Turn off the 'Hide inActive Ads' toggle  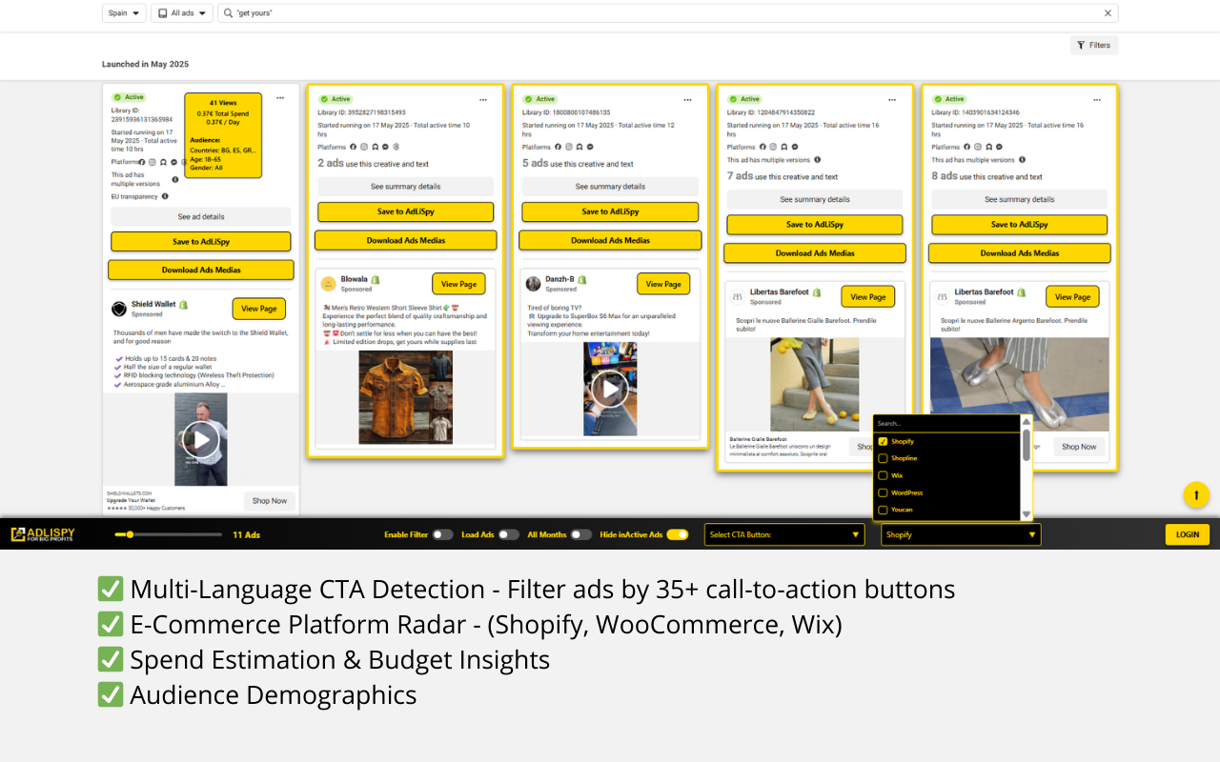(x=677, y=534)
